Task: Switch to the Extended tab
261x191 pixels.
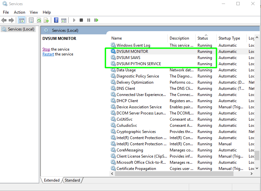Action: tap(51, 180)
